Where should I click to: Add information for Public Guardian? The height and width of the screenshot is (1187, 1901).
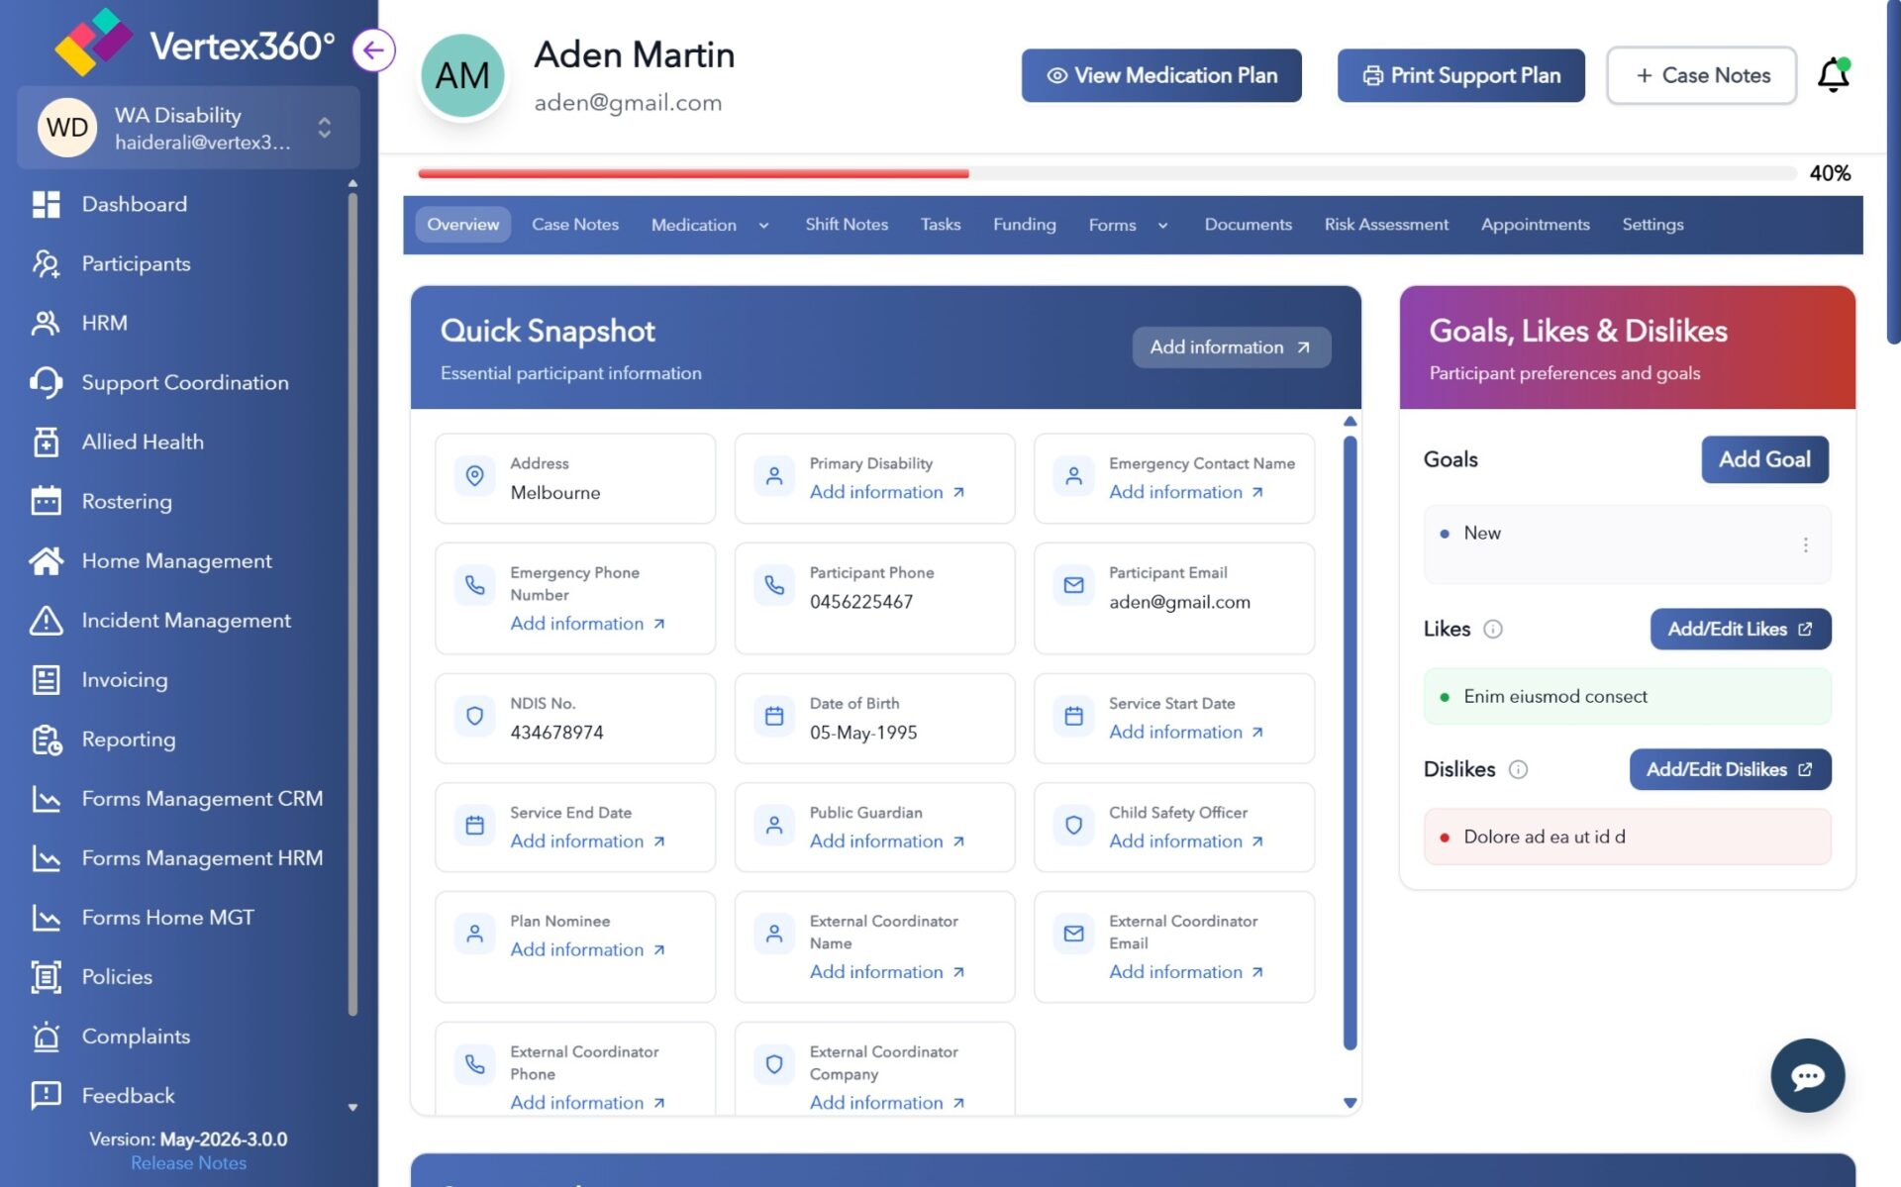pyautogui.click(x=886, y=841)
